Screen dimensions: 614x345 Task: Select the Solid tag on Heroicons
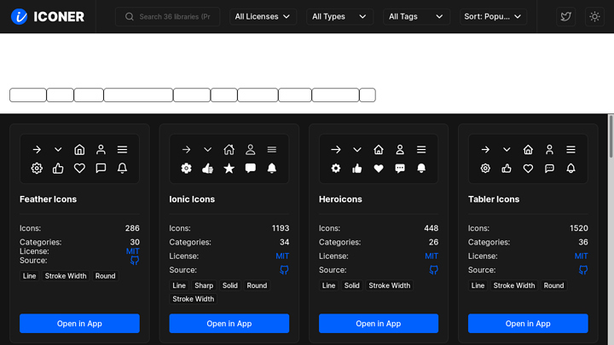click(x=351, y=285)
